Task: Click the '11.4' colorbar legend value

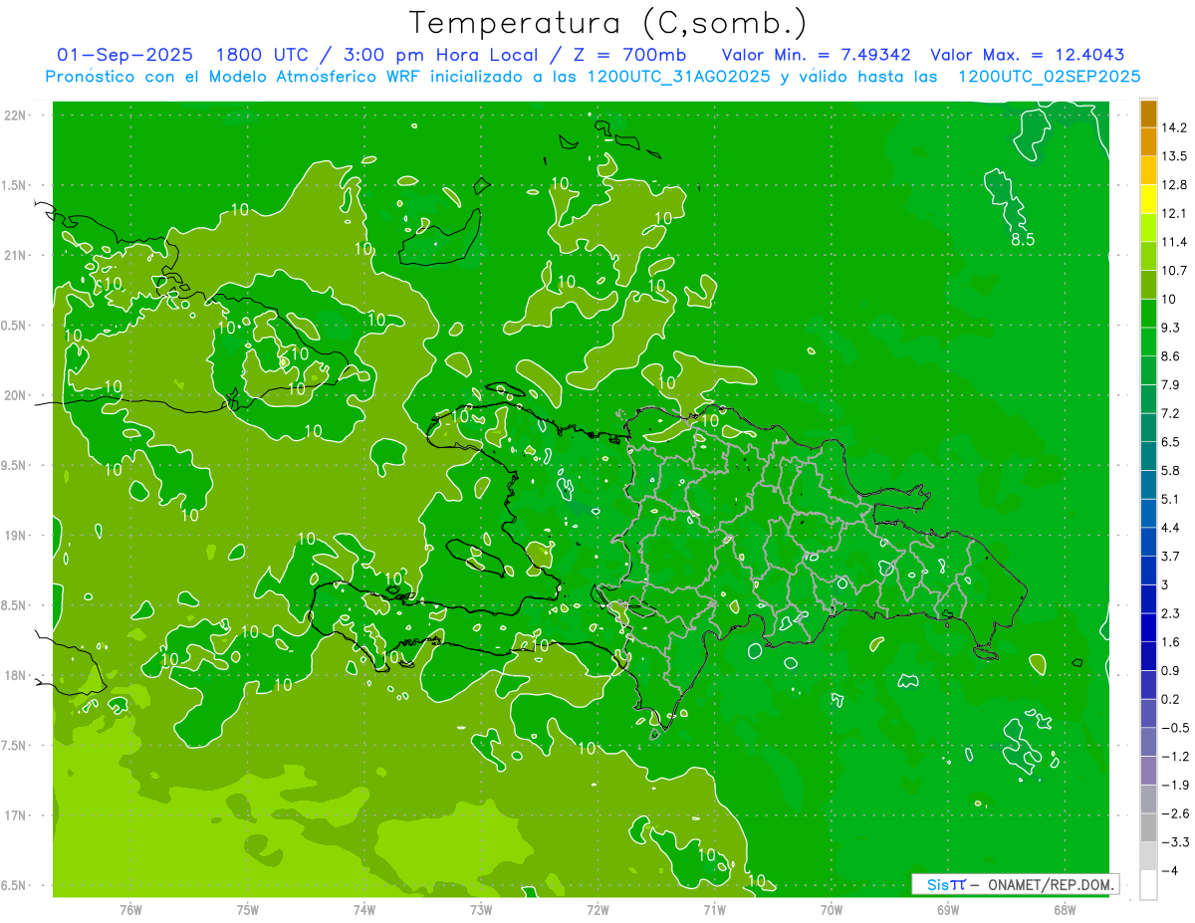Action: click(x=1174, y=242)
